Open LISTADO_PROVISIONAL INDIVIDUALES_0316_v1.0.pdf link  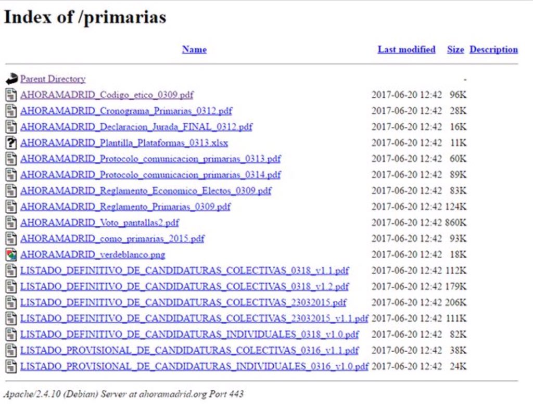tap(195, 366)
